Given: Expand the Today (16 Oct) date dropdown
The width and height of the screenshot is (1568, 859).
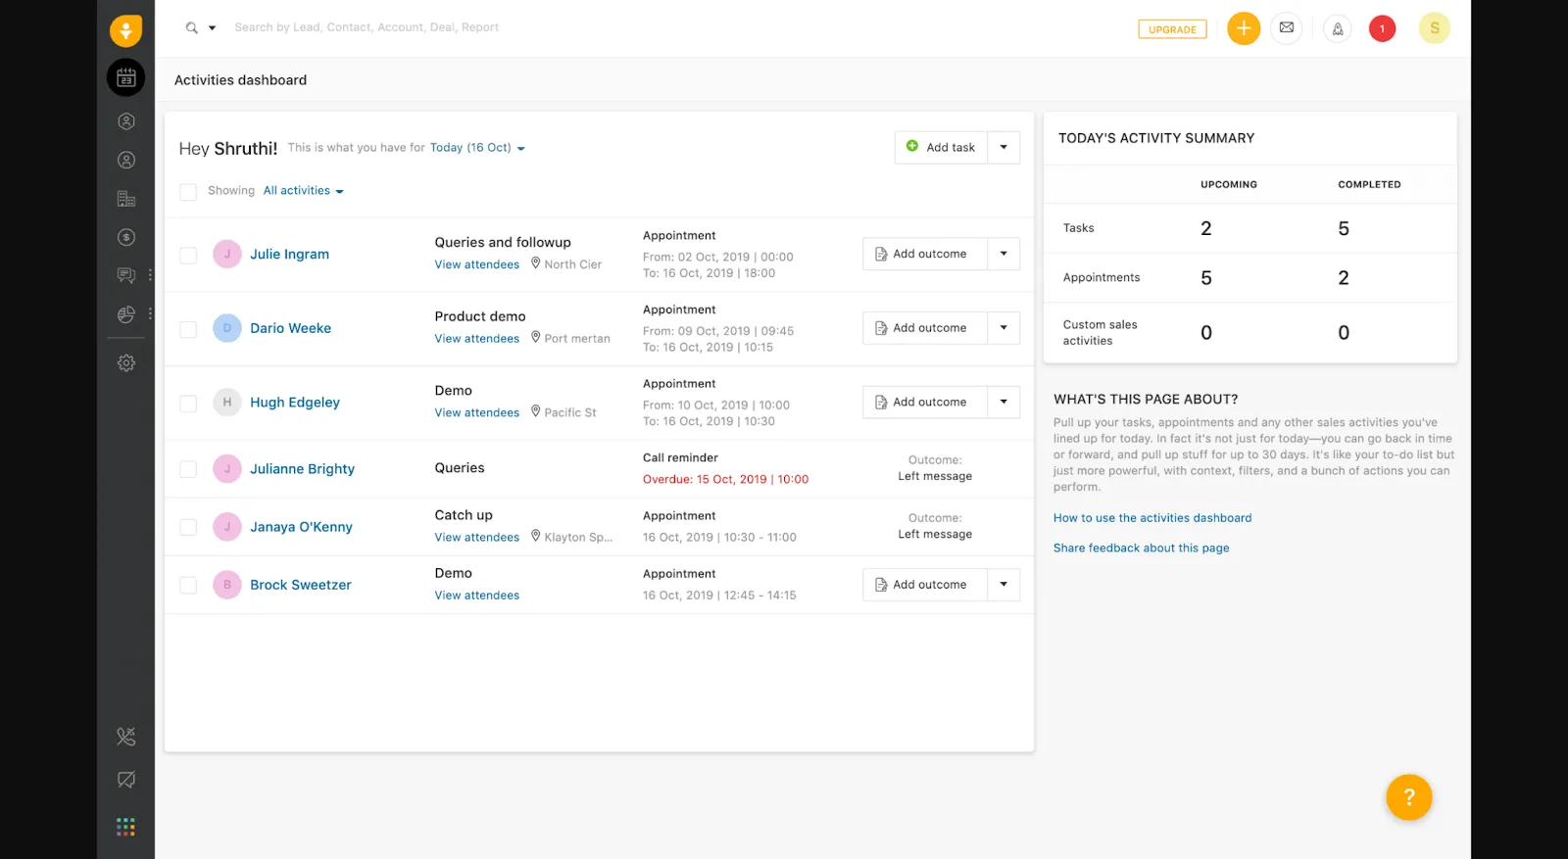Looking at the screenshot, I should point(477,148).
